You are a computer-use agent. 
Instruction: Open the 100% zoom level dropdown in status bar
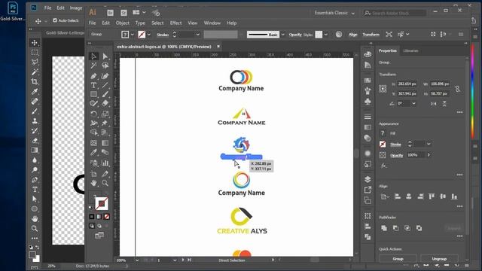point(137,260)
